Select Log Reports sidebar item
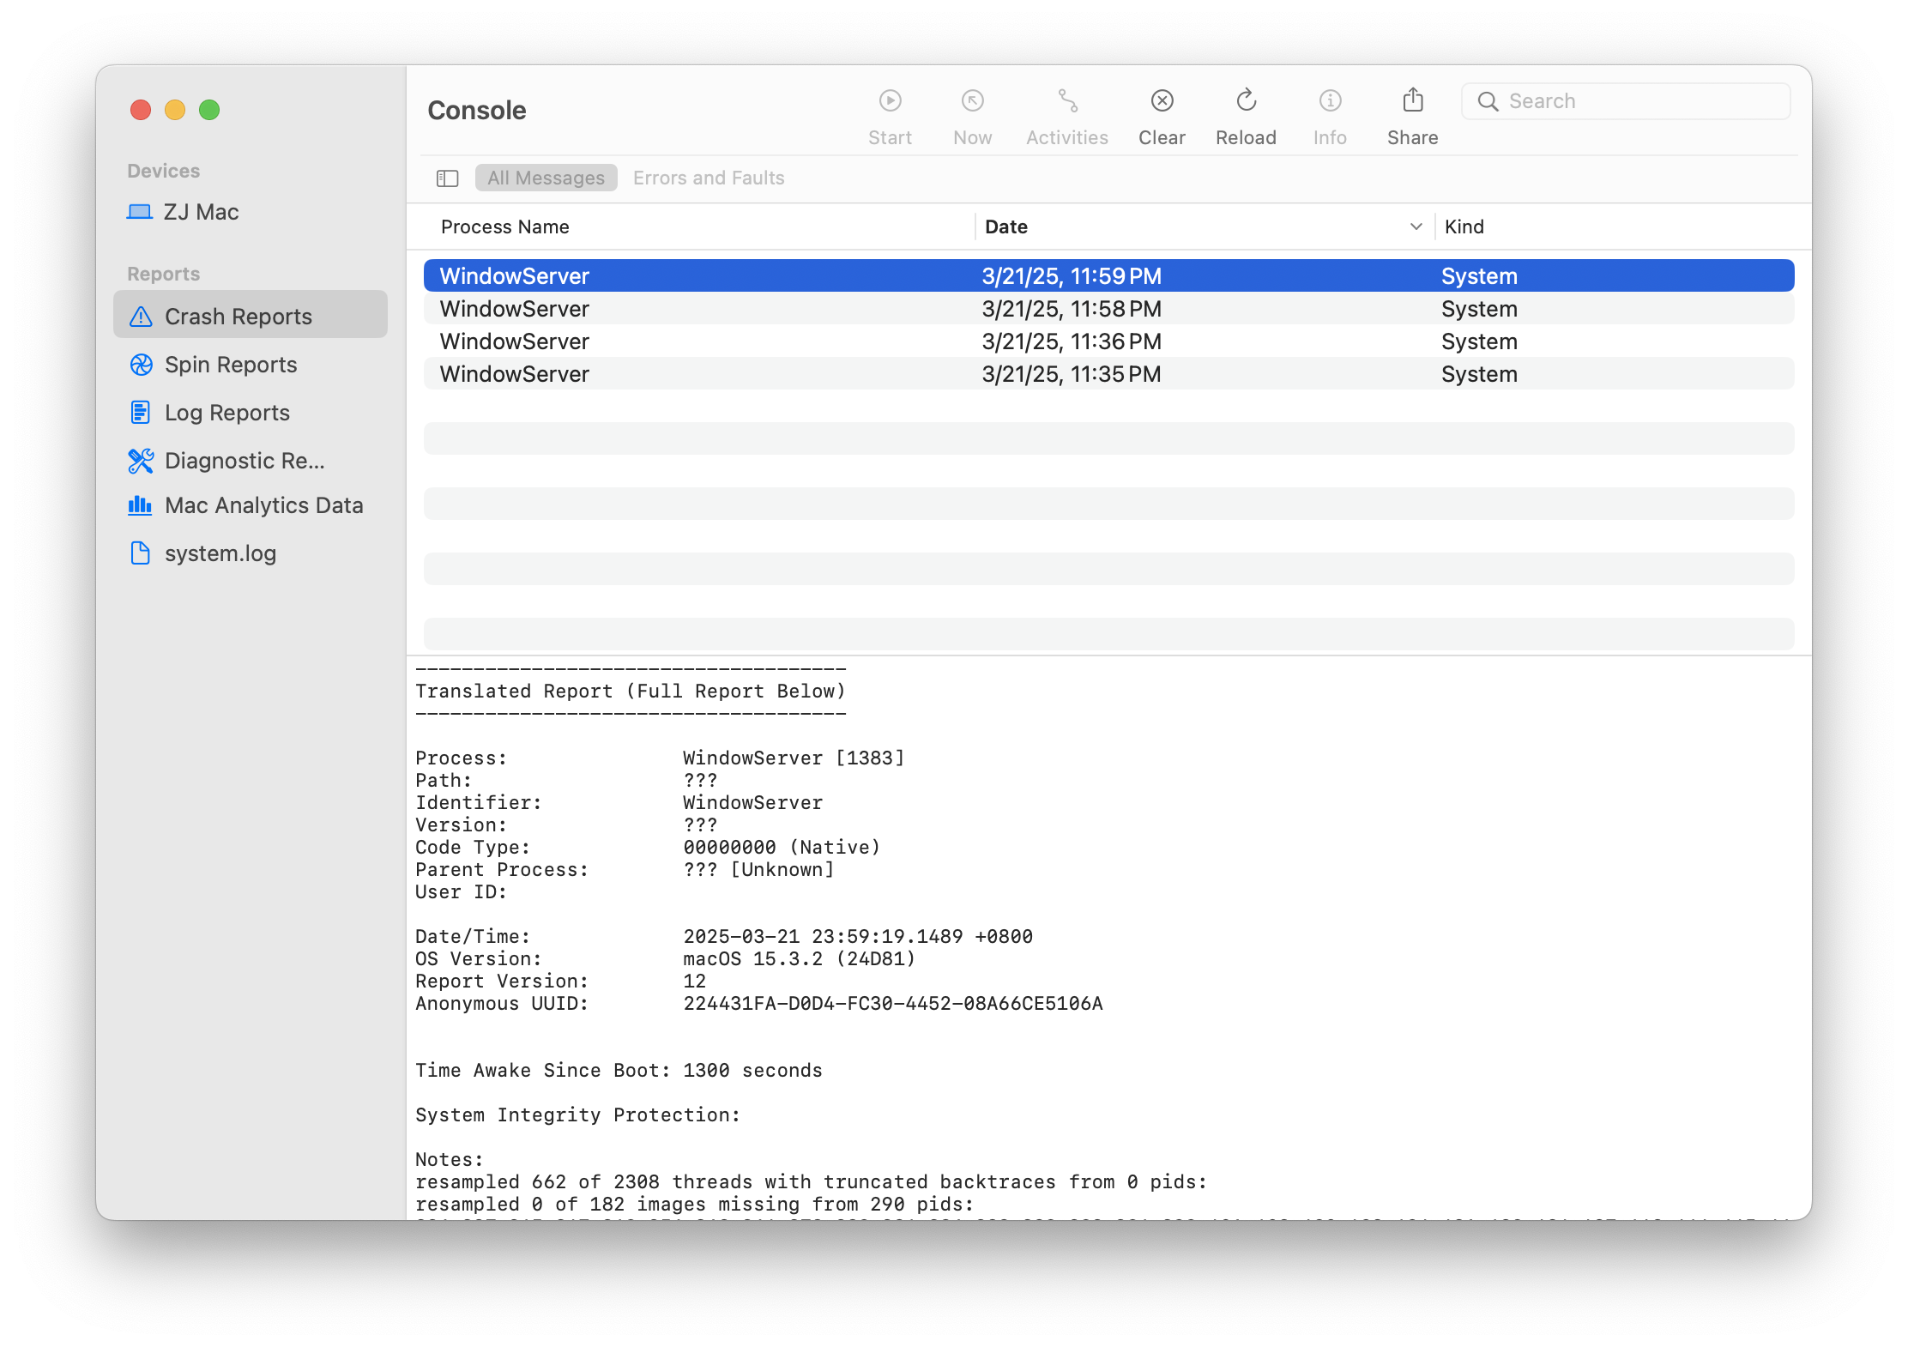1908x1347 pixels. coord(226,413)
